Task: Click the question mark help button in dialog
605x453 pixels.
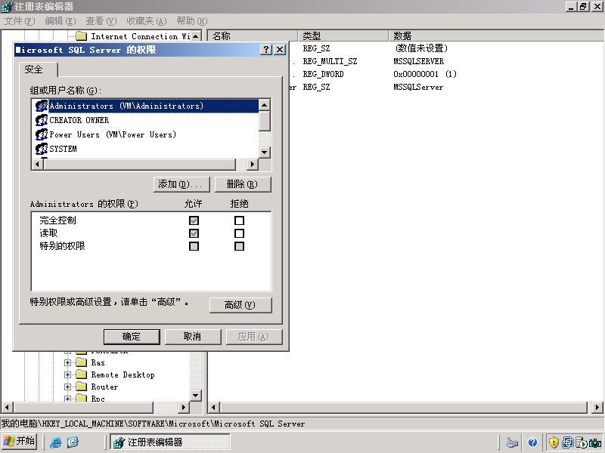Action: [266, 50]
